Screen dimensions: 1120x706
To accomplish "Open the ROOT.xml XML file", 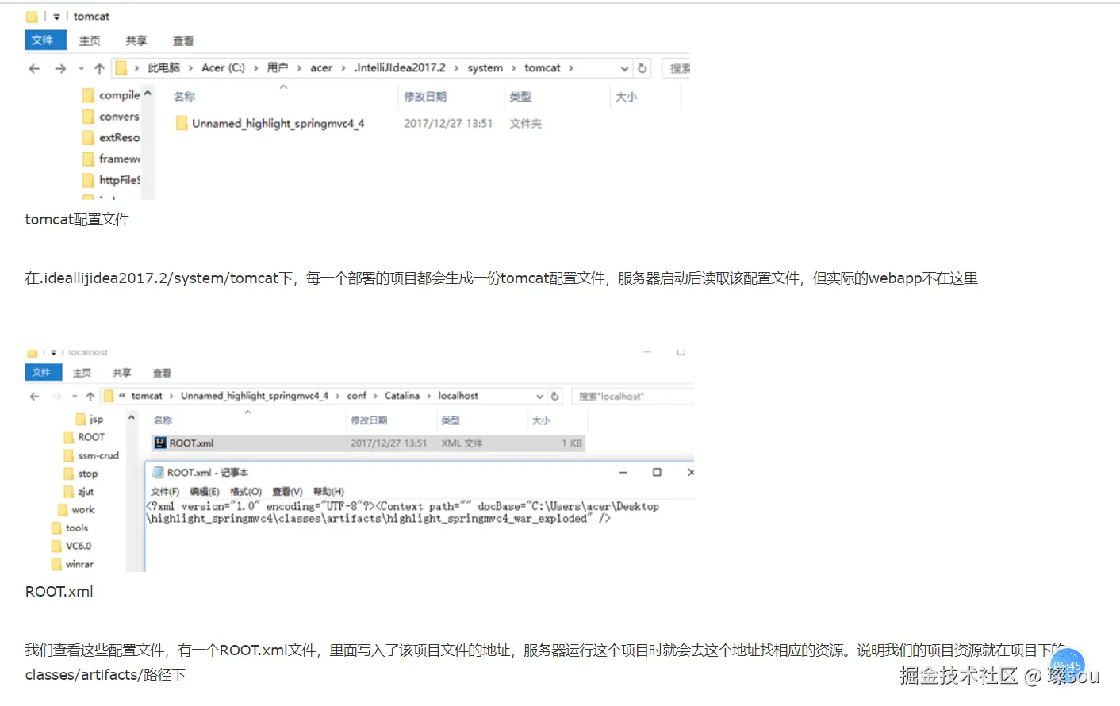I will click(x=190, y=443).
